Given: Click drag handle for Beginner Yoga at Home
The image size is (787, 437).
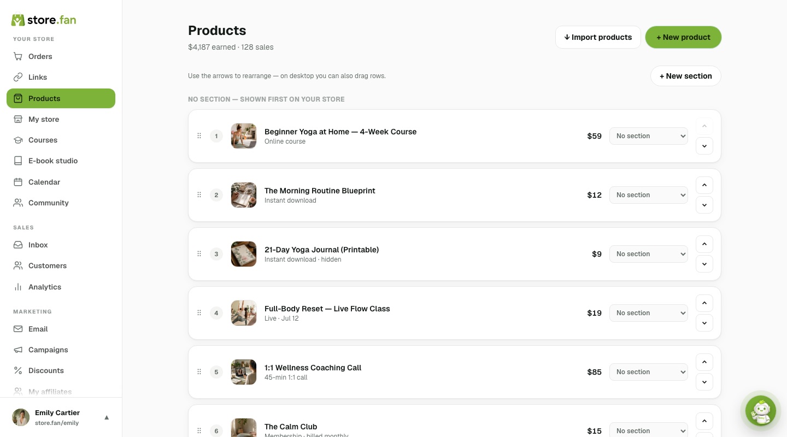Looking at the screenshot, I should [x=199, y=136].
